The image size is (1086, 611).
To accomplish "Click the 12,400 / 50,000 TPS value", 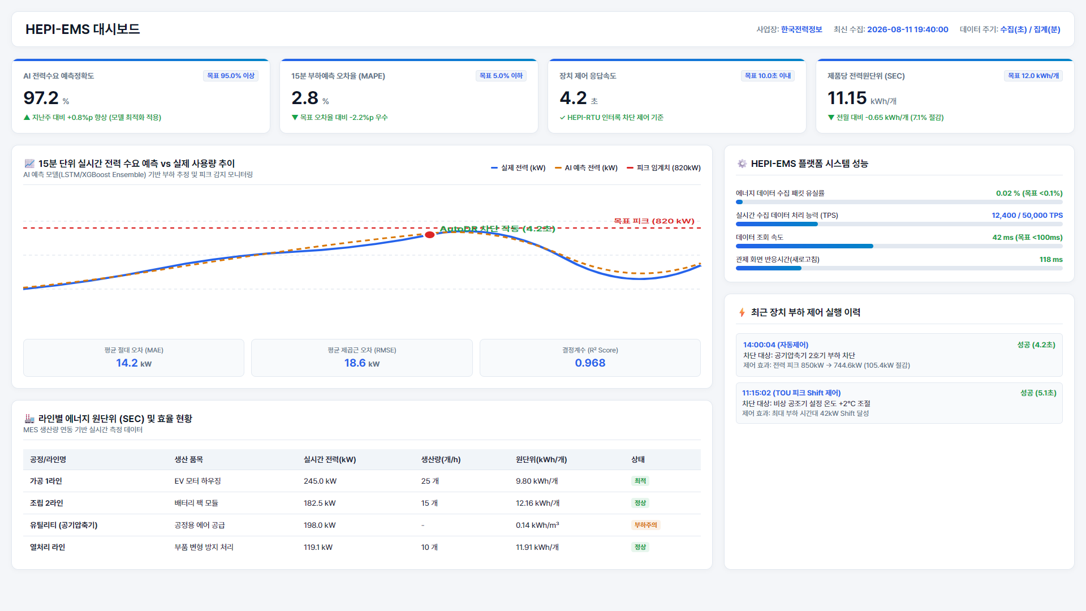I will point(1027,216).
